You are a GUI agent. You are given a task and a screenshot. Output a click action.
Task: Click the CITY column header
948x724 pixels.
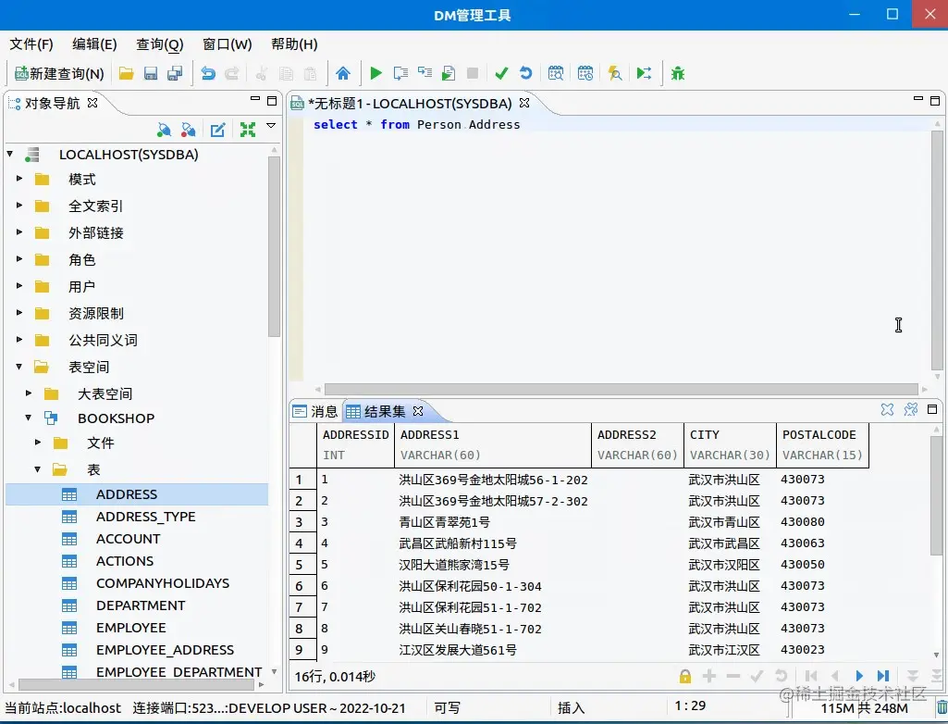pos(730,445)
